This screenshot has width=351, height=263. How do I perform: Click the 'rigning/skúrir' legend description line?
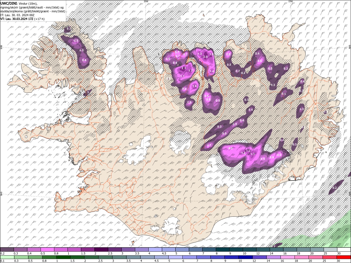(32, 7)
